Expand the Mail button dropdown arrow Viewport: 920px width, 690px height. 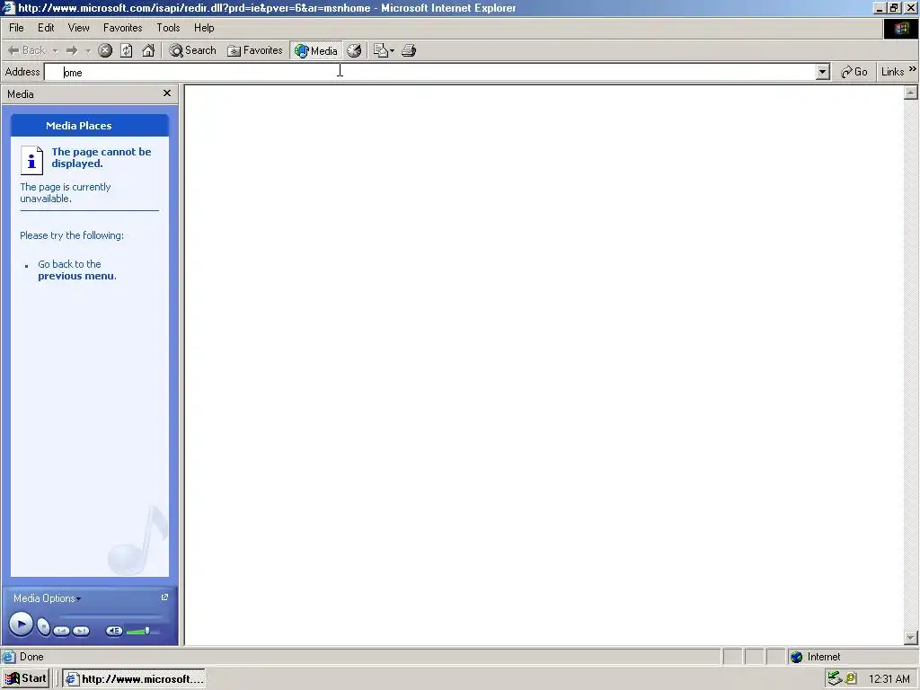392,51
